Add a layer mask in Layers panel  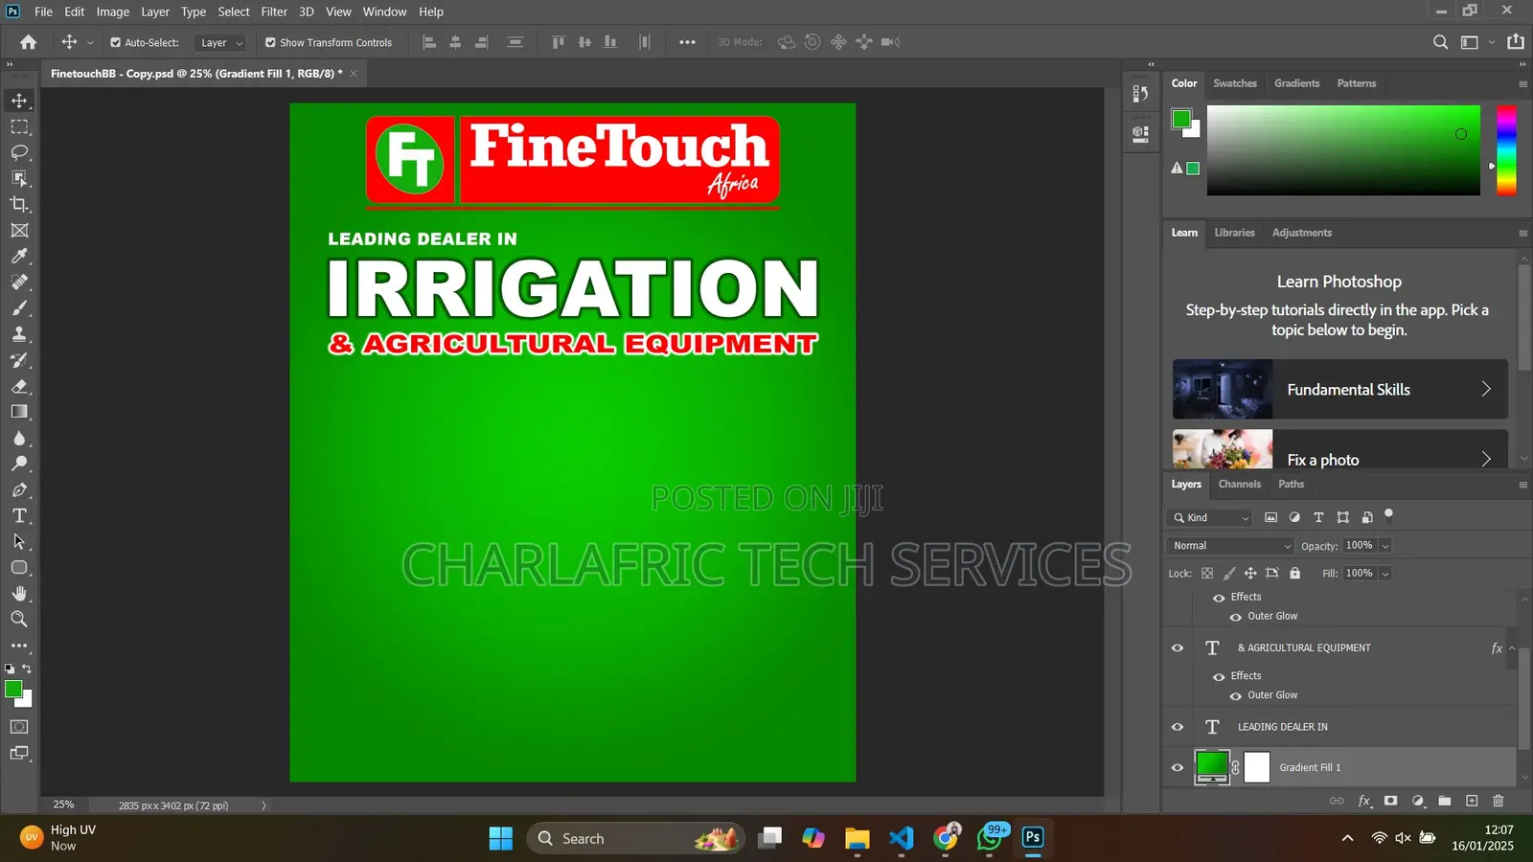[x=1390, y=801]
